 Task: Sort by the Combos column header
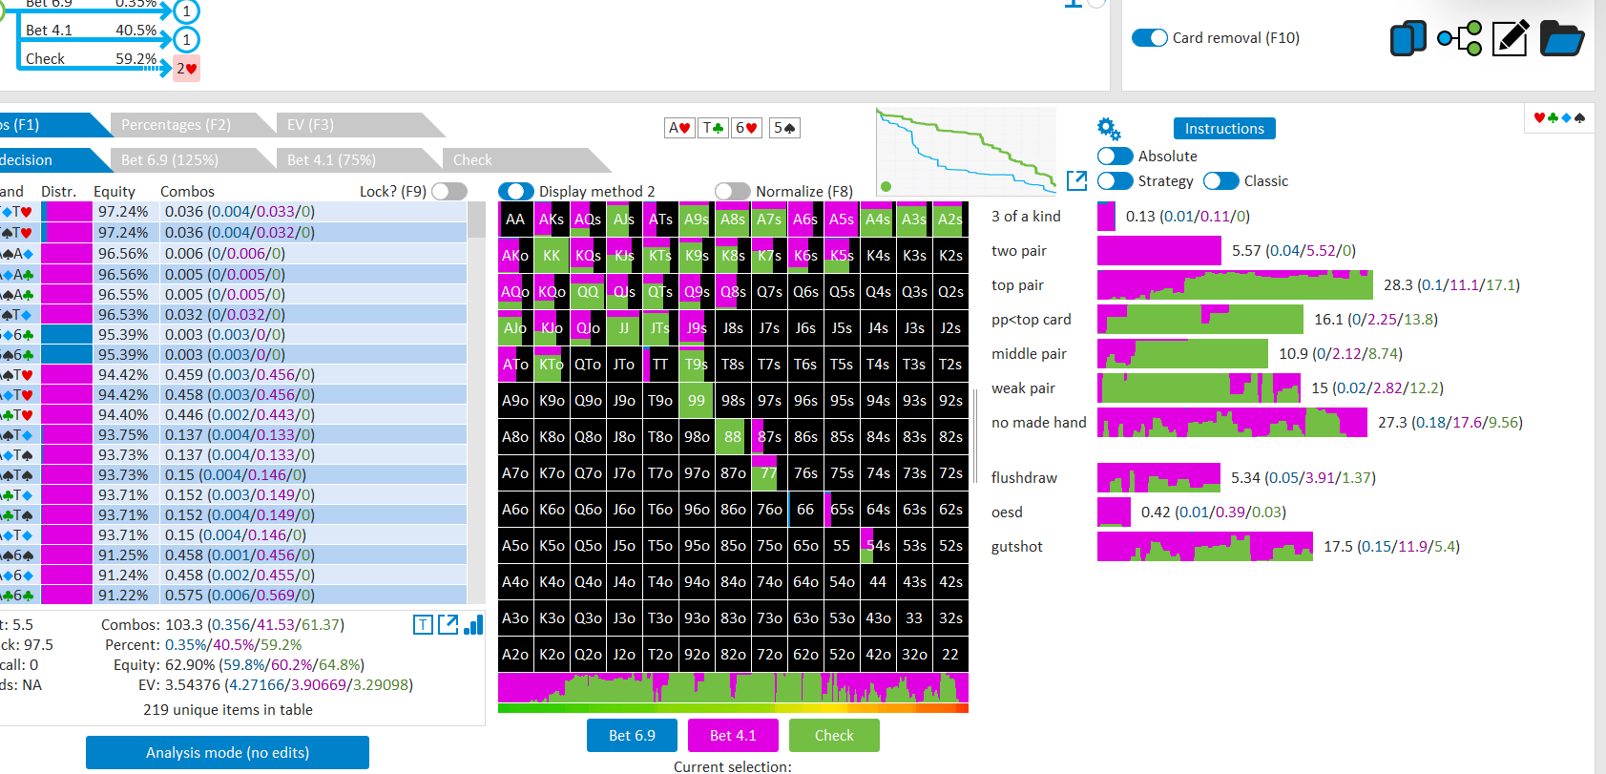[187, 192]
